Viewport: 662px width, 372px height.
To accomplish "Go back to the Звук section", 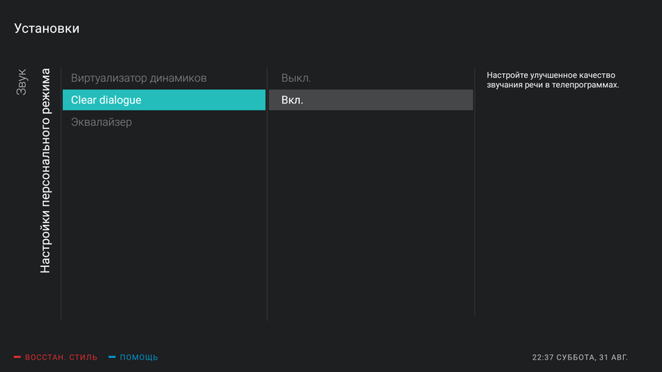I will (22, 82).
